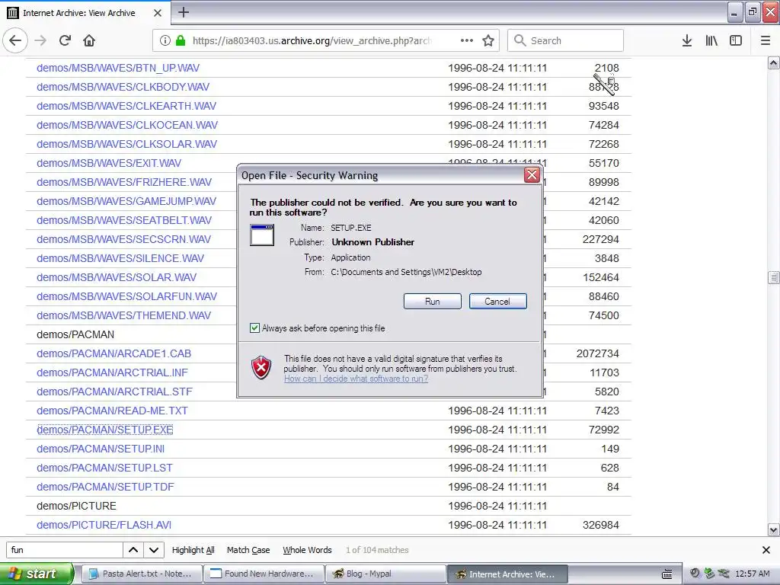Open demos/PACMAN/ARCADE1.CAB link
Screen dimensions: 780x585
pyautogui.click(x=114, y=353)
